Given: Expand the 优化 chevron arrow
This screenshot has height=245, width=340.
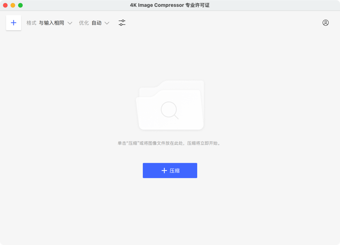Looking at the screenshot, I should pos(107,23).
